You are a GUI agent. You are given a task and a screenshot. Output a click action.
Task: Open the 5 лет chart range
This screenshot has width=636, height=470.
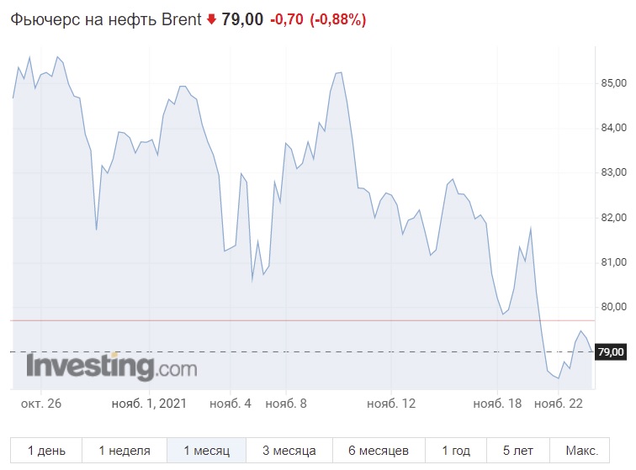click(518, 450)
